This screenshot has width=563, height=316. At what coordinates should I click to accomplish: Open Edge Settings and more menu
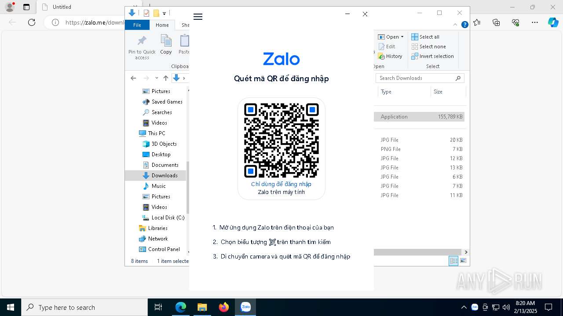click(x=535, y=22)
